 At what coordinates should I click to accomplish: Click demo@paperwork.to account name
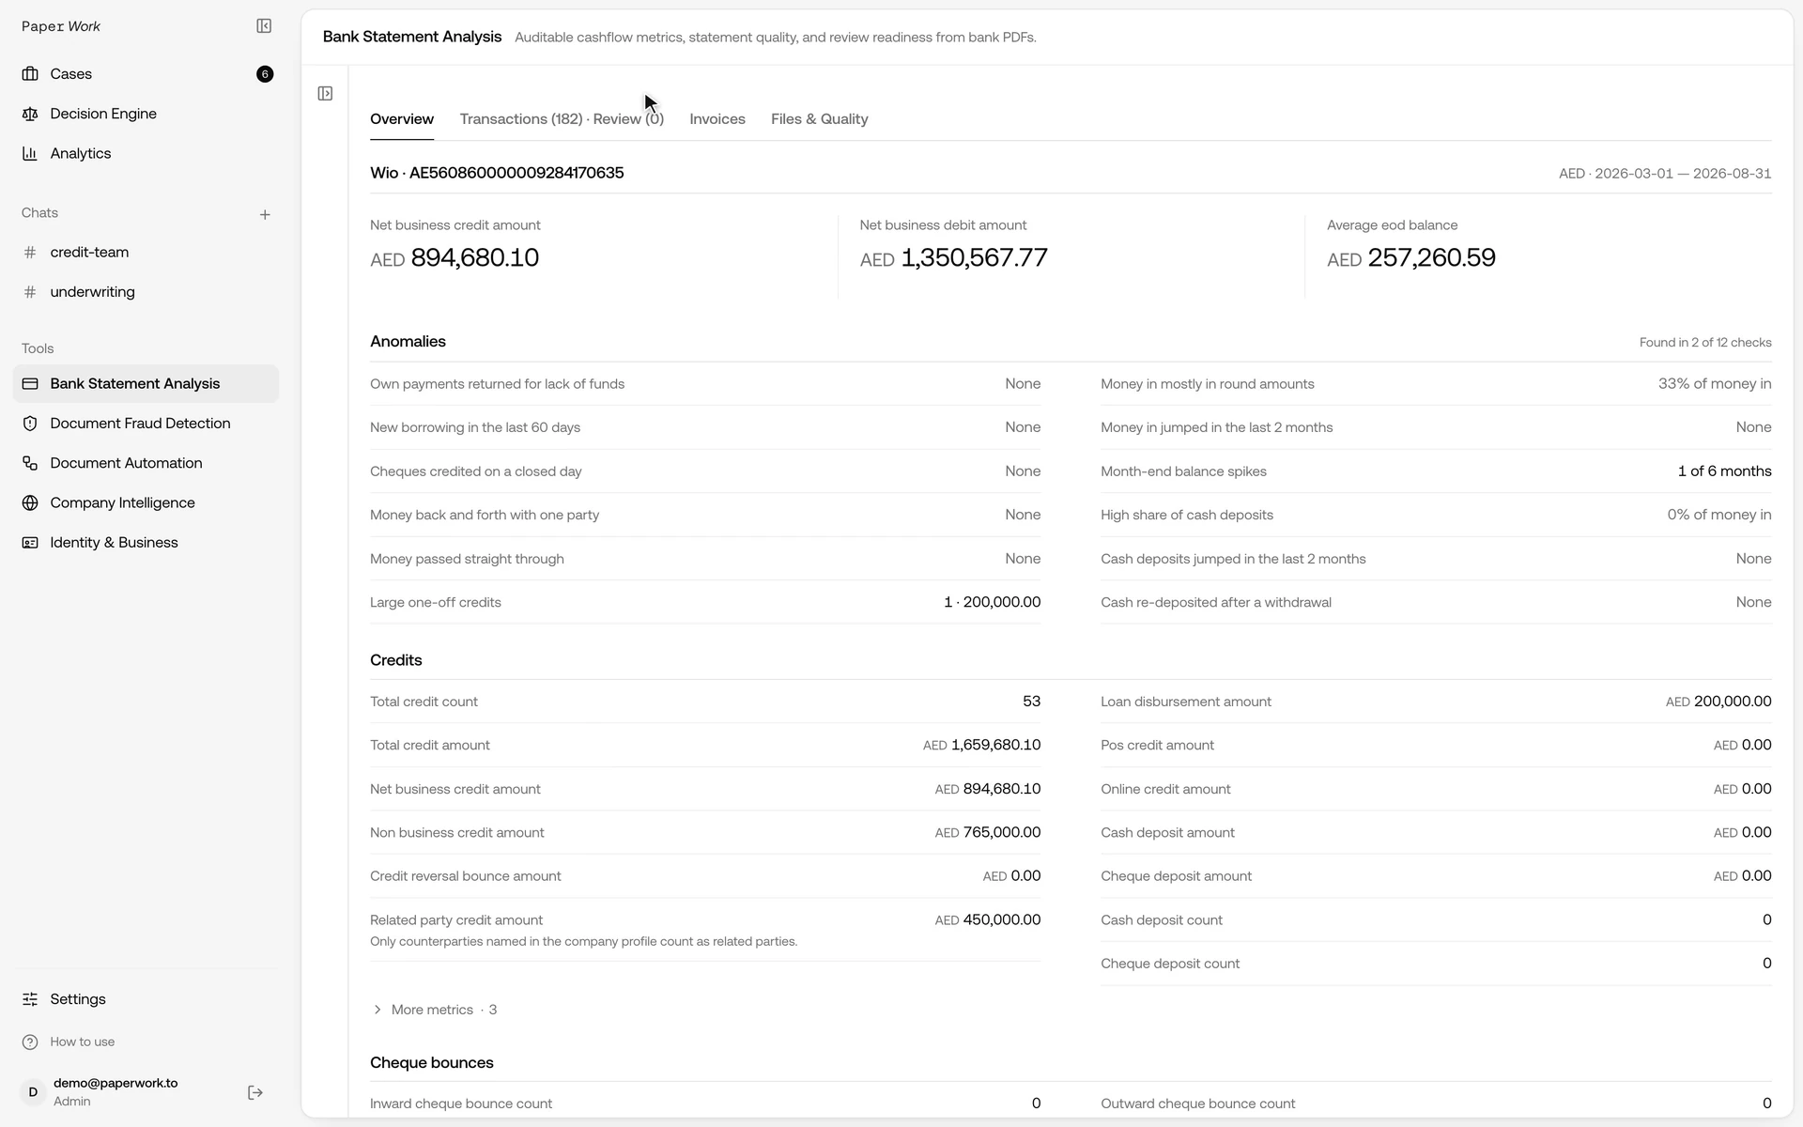[x=116, y=1083]
